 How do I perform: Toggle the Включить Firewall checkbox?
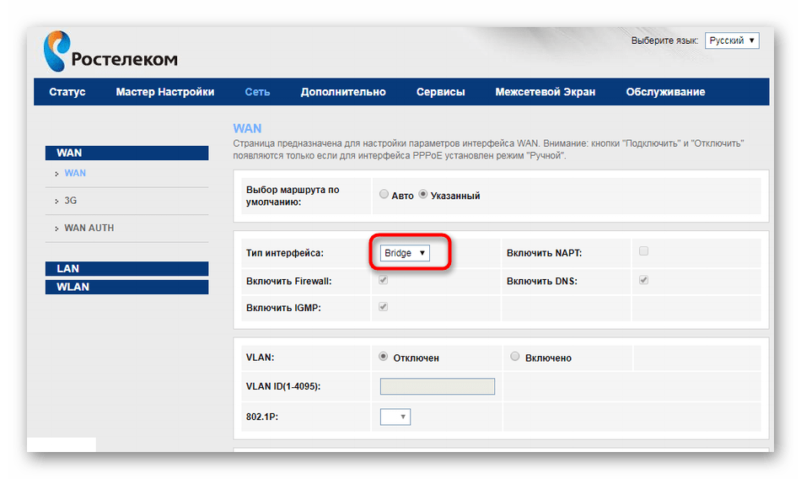click(x=383, y=280)
